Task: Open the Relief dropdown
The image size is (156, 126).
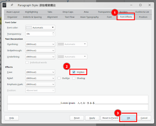Action: (x=40, y=78)
